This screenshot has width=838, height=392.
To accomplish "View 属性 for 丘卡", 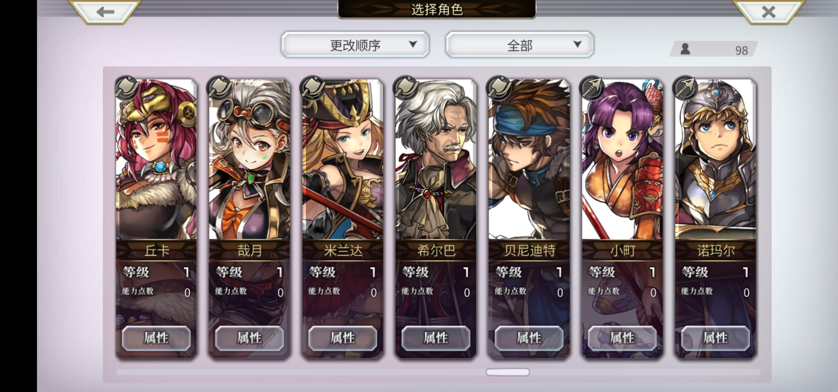I will (156, 338).
